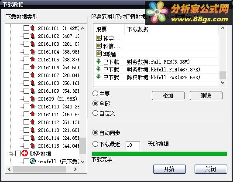Select 财务数据:full.FIN(3.08M) entry
The width and height of the screenshot is (233, 182).
(158, 62)
